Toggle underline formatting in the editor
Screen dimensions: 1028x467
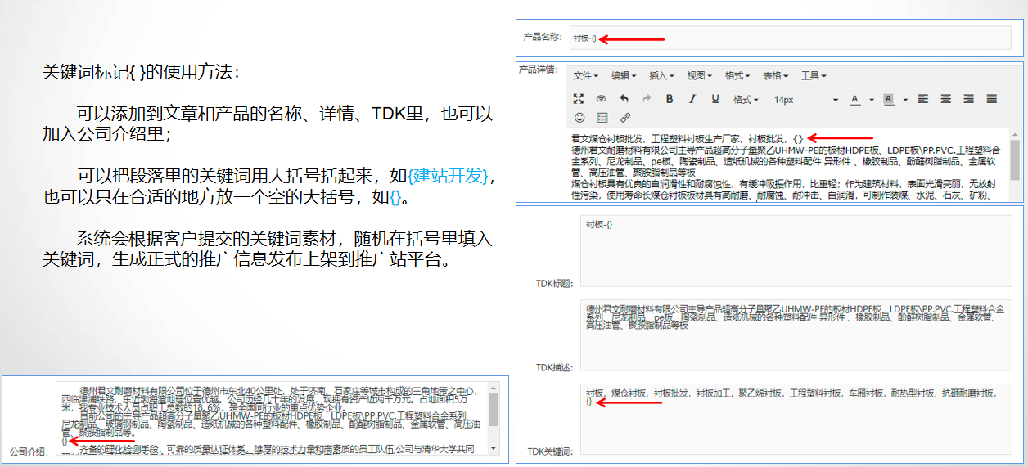(x=715, y=99)
